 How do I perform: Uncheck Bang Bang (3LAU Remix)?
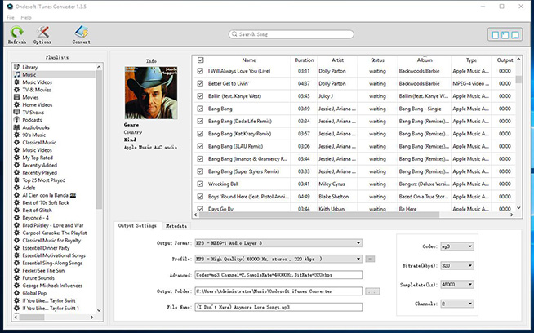(200, 146)
